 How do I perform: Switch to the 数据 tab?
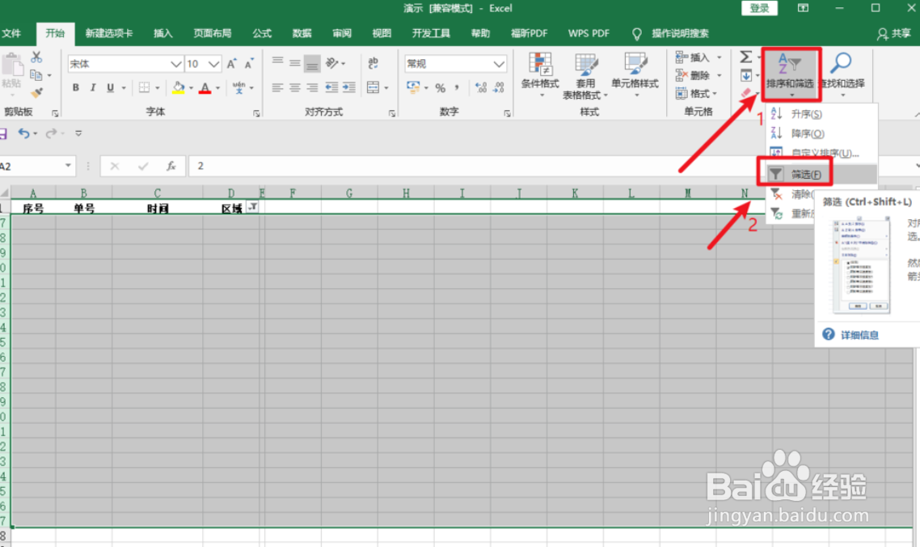point(302,33)
